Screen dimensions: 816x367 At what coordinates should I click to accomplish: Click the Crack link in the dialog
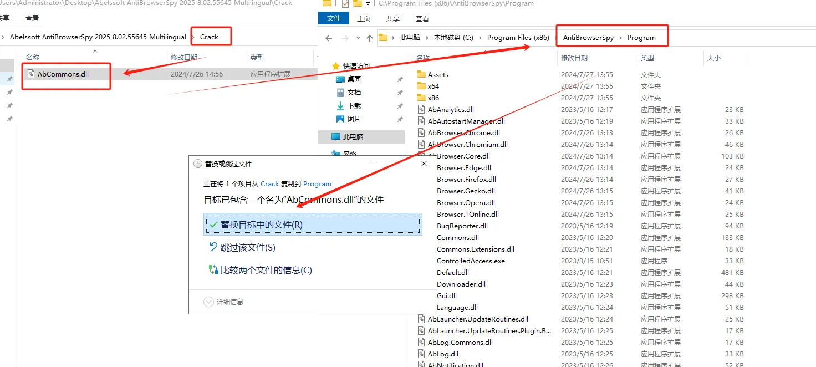pyautogui.click(x=270, y=183)
